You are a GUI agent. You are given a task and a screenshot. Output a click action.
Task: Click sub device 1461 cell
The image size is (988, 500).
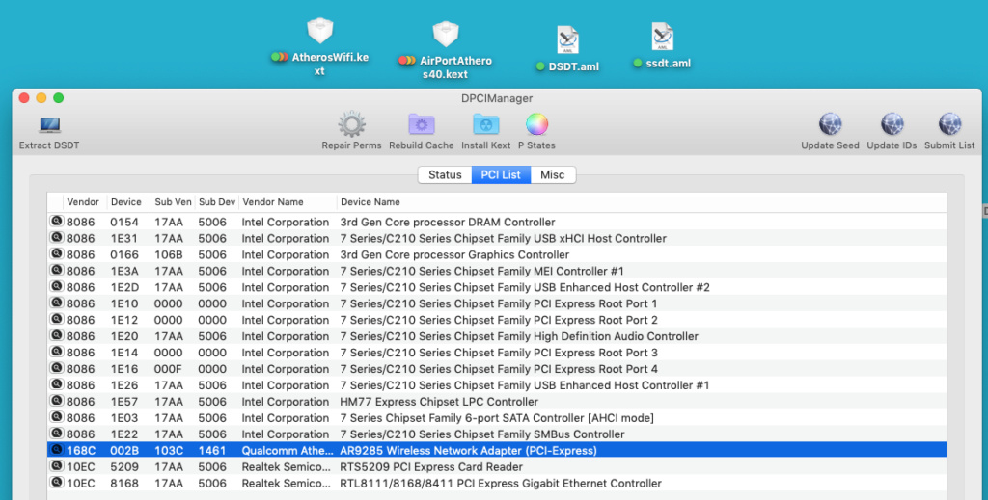click(211, 450)
